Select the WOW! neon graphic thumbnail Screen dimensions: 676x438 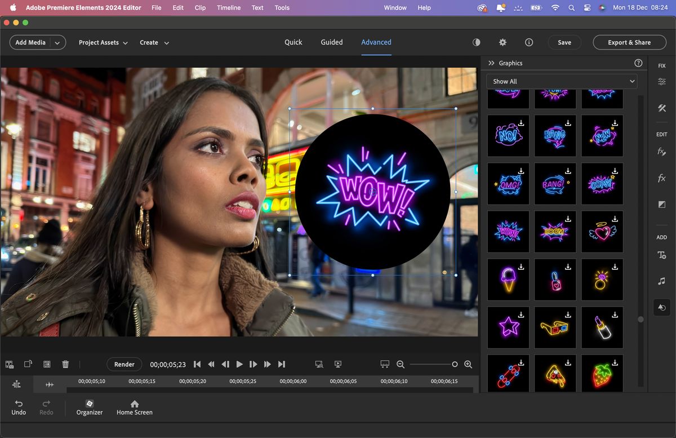click(508, 231)
